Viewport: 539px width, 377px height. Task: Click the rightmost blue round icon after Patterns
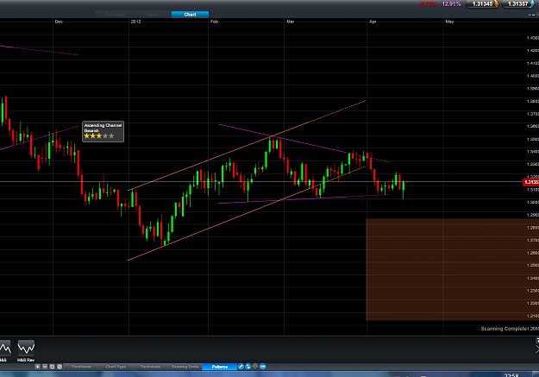[263, 367]
